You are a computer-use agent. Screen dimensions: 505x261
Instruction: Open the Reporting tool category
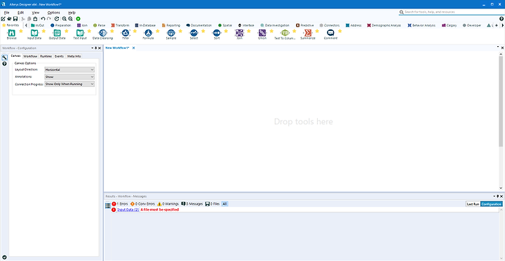tap(170, 25)
